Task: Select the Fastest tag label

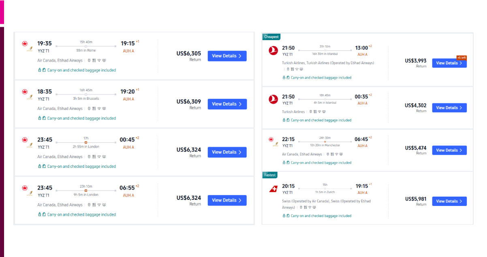Action: click(270, 175)
